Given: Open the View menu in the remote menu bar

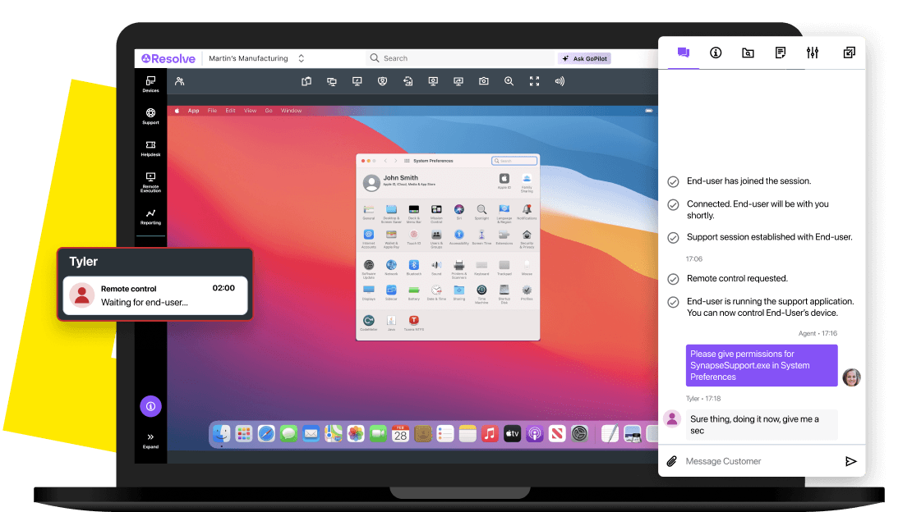Looking at the screenshot, I should tap(250, 111).
